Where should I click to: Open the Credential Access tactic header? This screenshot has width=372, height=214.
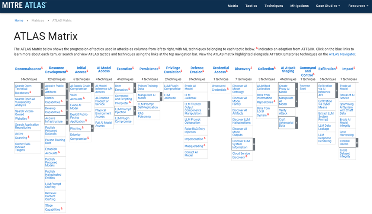pyautogui.click(x=221, y=70)
